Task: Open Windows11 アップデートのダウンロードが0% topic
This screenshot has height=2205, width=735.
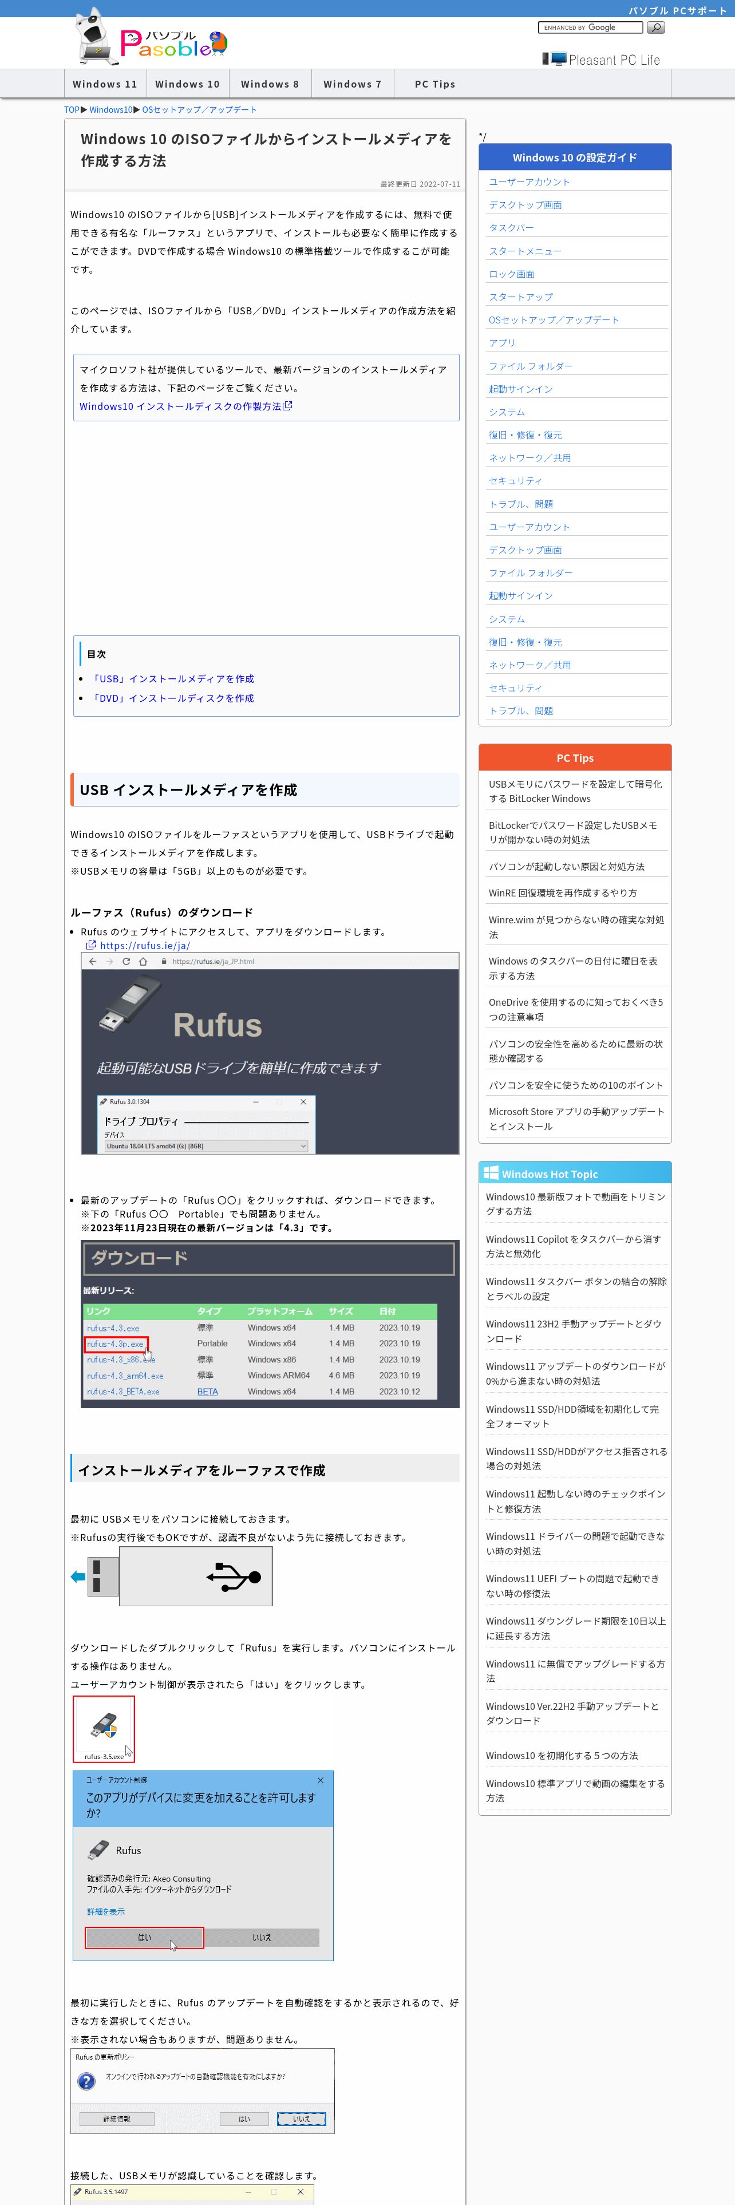Action: [x=575, y=1374]
